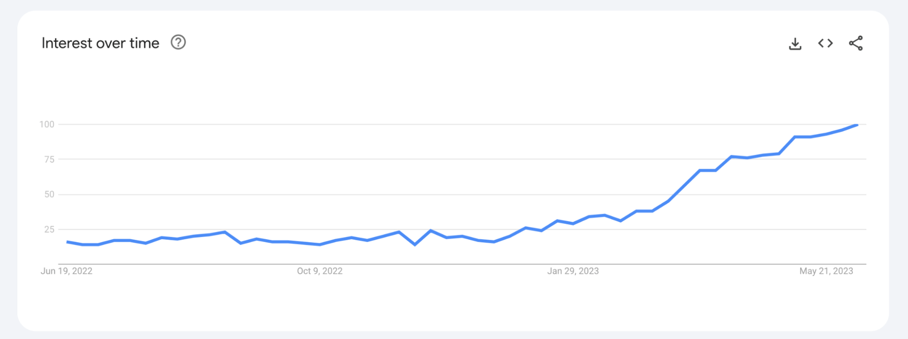Click the May 21, 2023 date label
Image resolution: width=908 pixels, height=339 pixels.
pyautogui.click(x=826, y=271)
